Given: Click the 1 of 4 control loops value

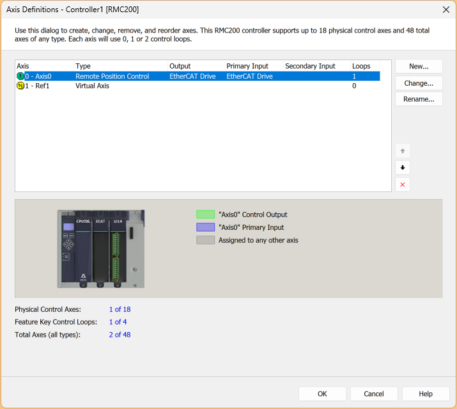Looking at the screenshot, I should click(118, 322).
